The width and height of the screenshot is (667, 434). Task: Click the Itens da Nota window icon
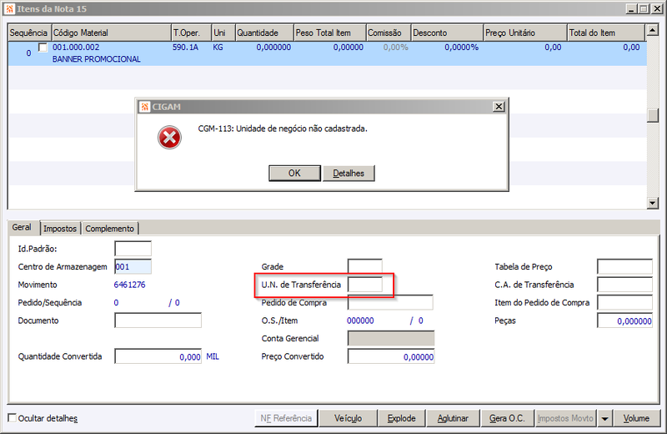tap(10, 8)
